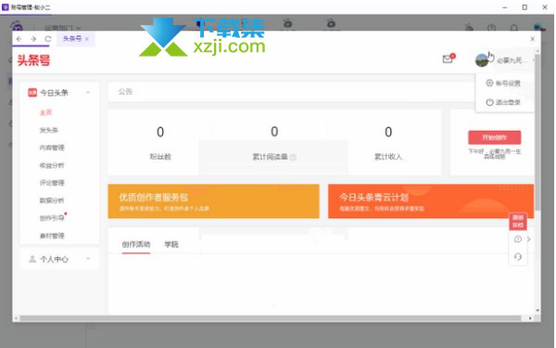Click the app icon in the title bar
The height and width of the screenshot is (348, 556).
(6, 6)
